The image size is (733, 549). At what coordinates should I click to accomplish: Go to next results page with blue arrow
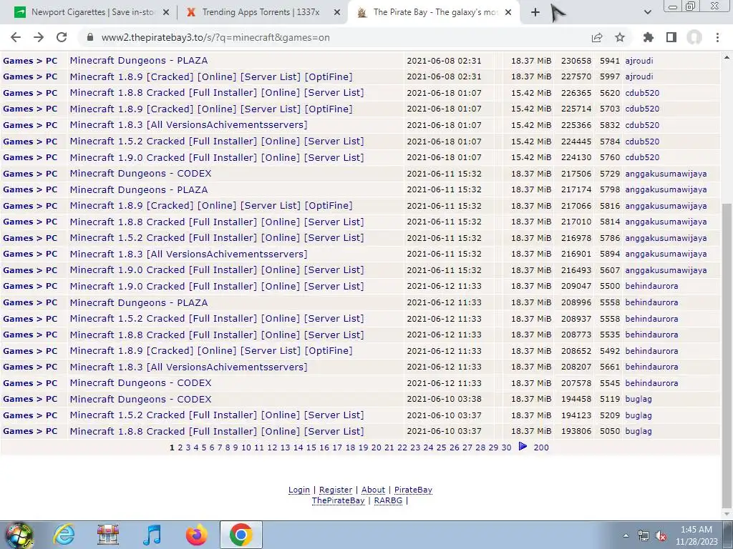523,447
